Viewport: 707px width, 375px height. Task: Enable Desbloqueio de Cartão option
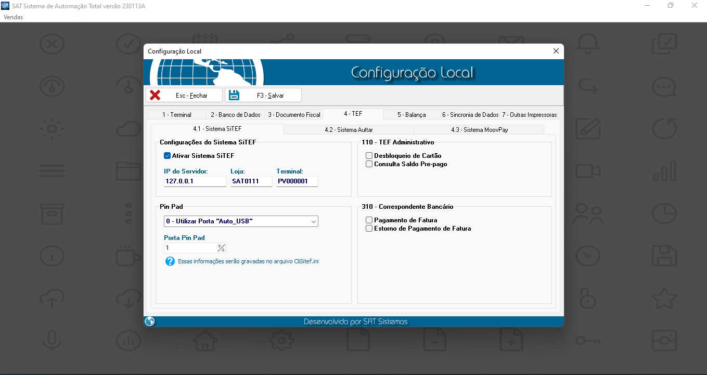click(x=369, y=155)
